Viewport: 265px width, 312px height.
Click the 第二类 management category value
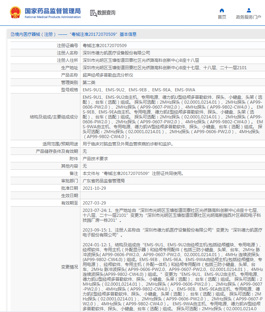click(x=89, y=82)
